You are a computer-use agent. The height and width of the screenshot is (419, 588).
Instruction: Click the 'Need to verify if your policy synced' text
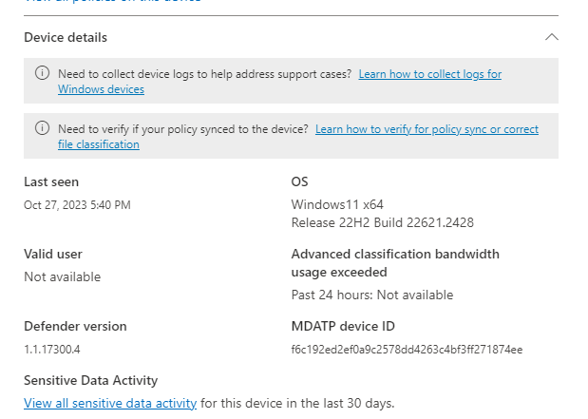point(183,129)
